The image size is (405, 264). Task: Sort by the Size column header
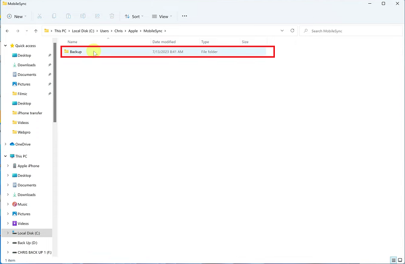pos(245,42)
